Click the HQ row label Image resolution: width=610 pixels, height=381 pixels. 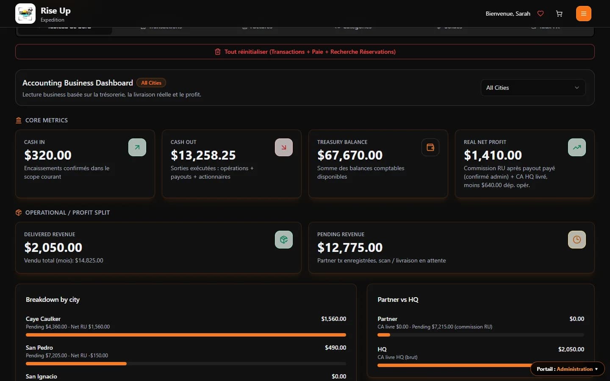point(382,349)
